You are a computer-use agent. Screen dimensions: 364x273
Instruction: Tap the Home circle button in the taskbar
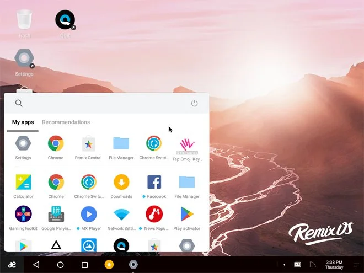click(60, 265)
